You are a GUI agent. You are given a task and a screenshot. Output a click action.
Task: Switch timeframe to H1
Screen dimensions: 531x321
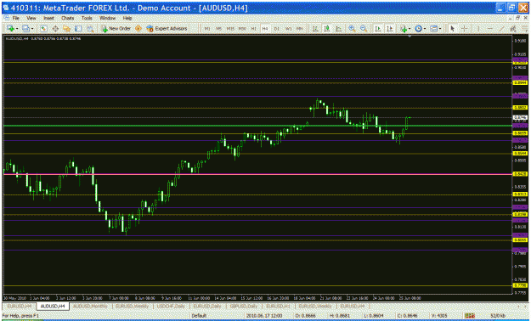point(254,29)
